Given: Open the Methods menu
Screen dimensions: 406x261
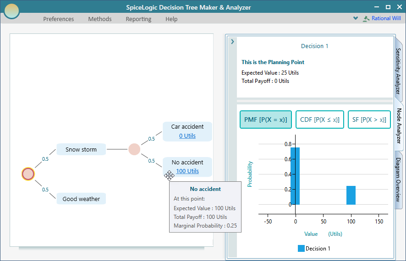Looking at the screenshot, I should point(100,19).
